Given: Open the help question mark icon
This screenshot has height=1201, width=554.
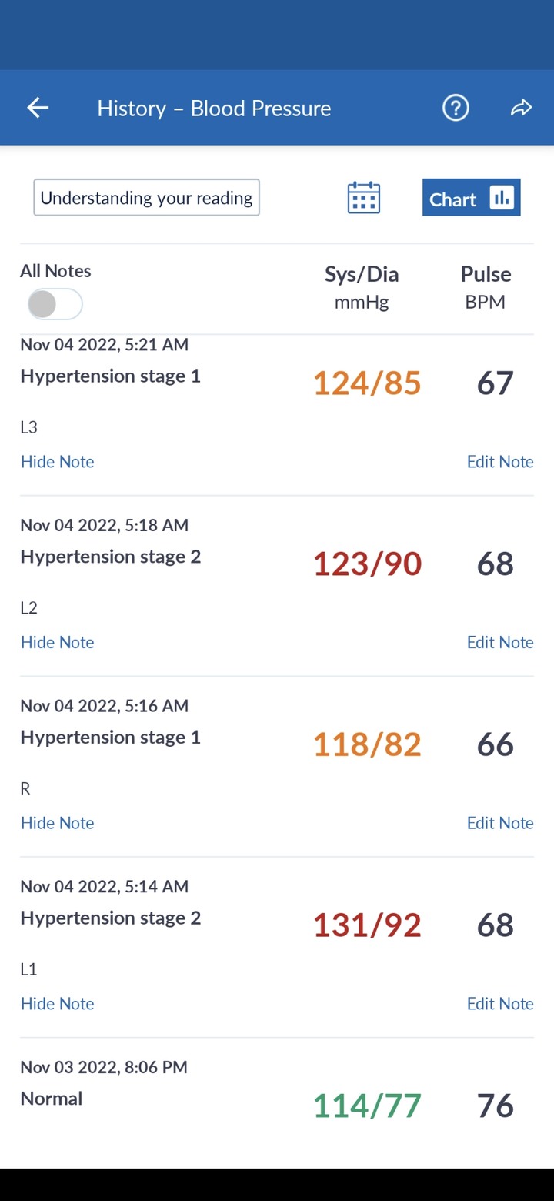Looking at the screenshot, I should [456, 108].
